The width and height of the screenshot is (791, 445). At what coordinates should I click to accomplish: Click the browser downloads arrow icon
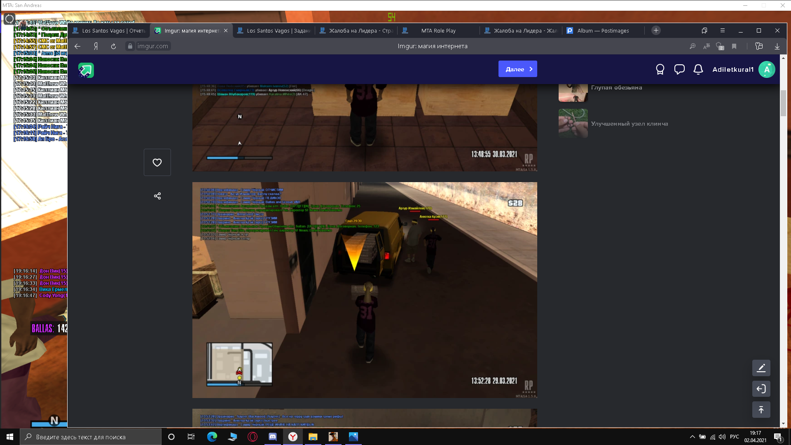click(777, 46)
